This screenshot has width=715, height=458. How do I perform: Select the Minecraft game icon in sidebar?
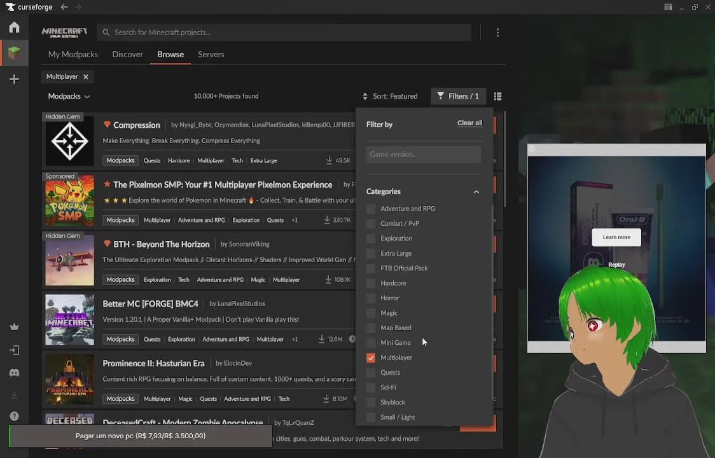coord(14,53)
